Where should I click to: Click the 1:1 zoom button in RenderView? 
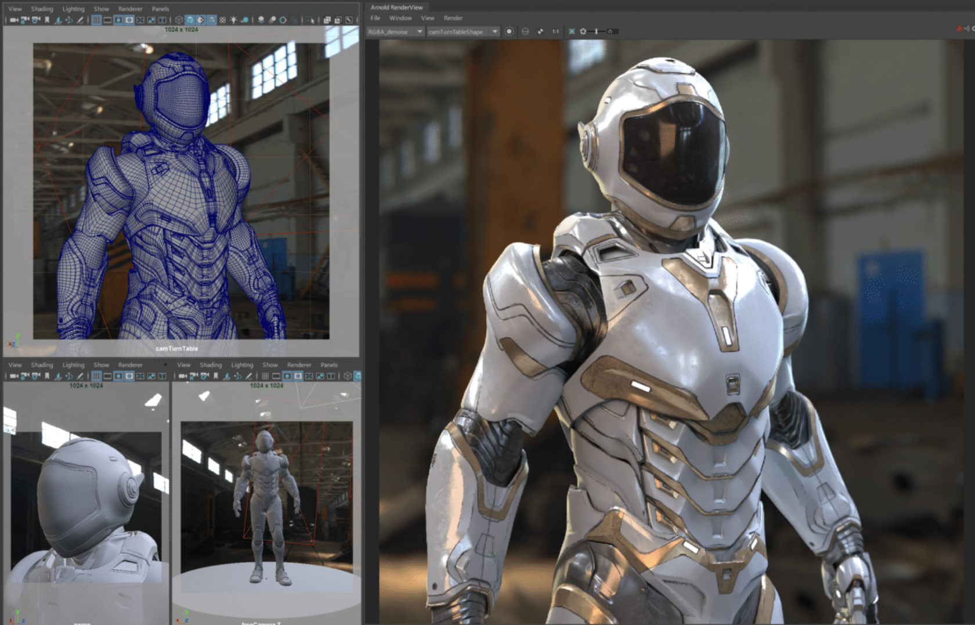coord(555,31)
